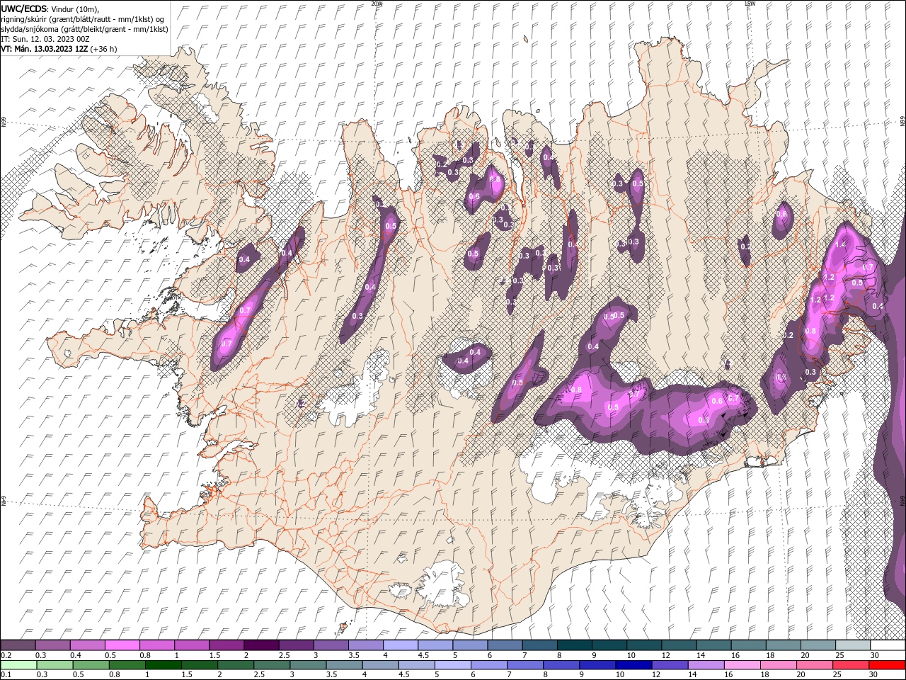Click the 'UWC/ECDS' title text
This screenshot has height=680, width=906.
point(25,8)
